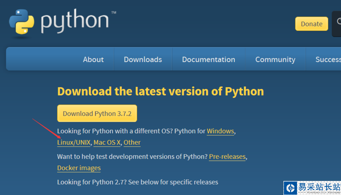Open the Linux/UNIX download link

click(74, 142)
